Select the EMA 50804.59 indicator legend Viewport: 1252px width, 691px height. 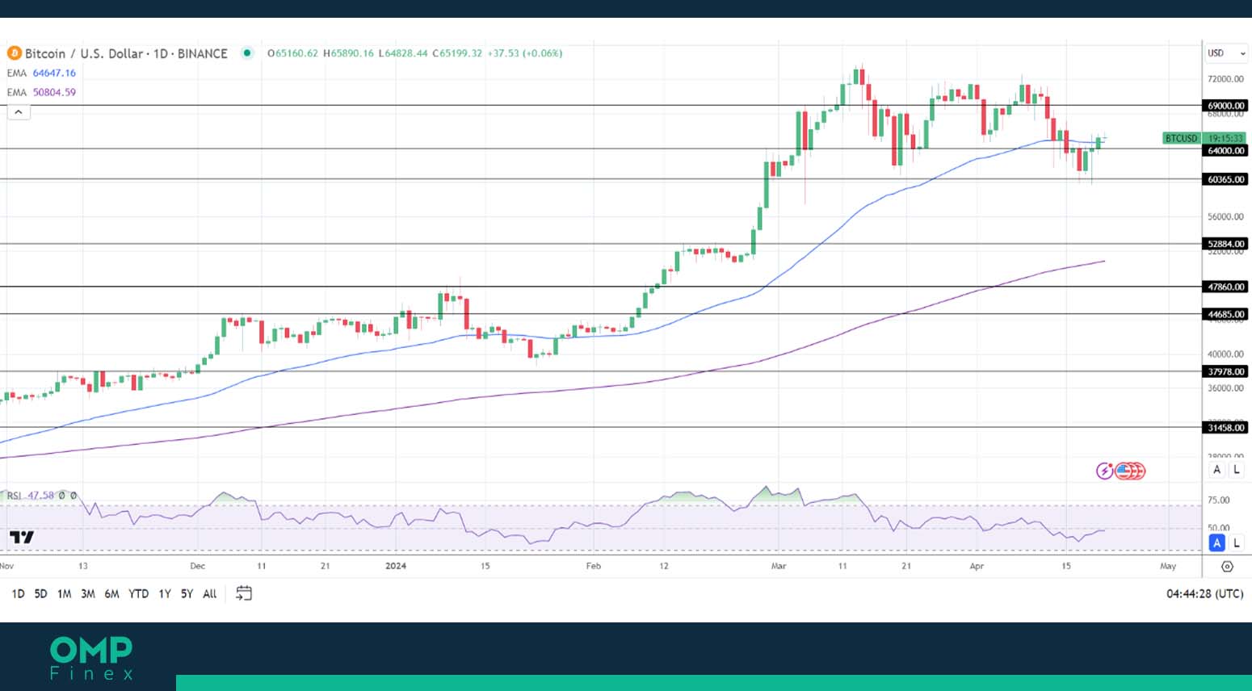(41, 92)
